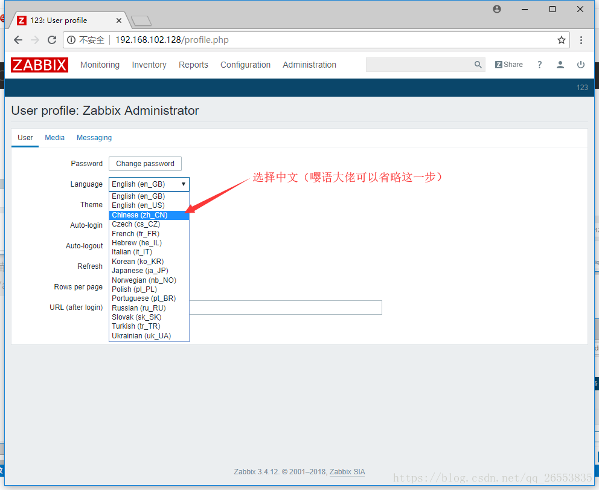Click Chrome account avatar icon

pos(496,9)
